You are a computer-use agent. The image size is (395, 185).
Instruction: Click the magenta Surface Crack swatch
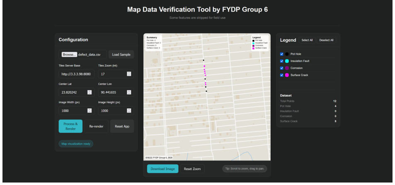[x=287, y=75]
